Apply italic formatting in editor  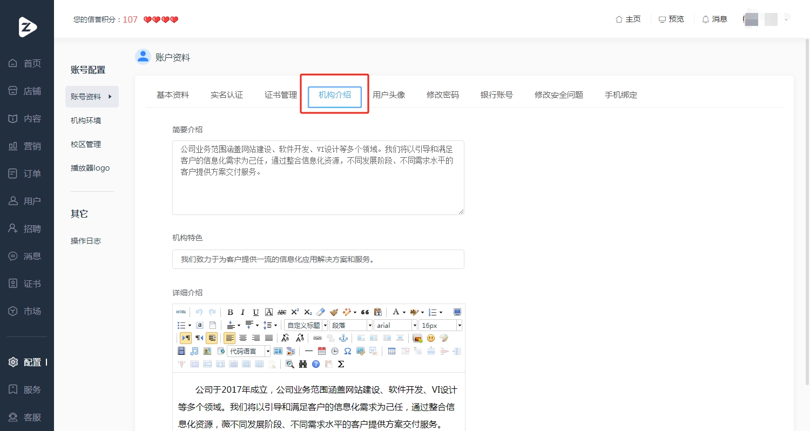[242, 312]
